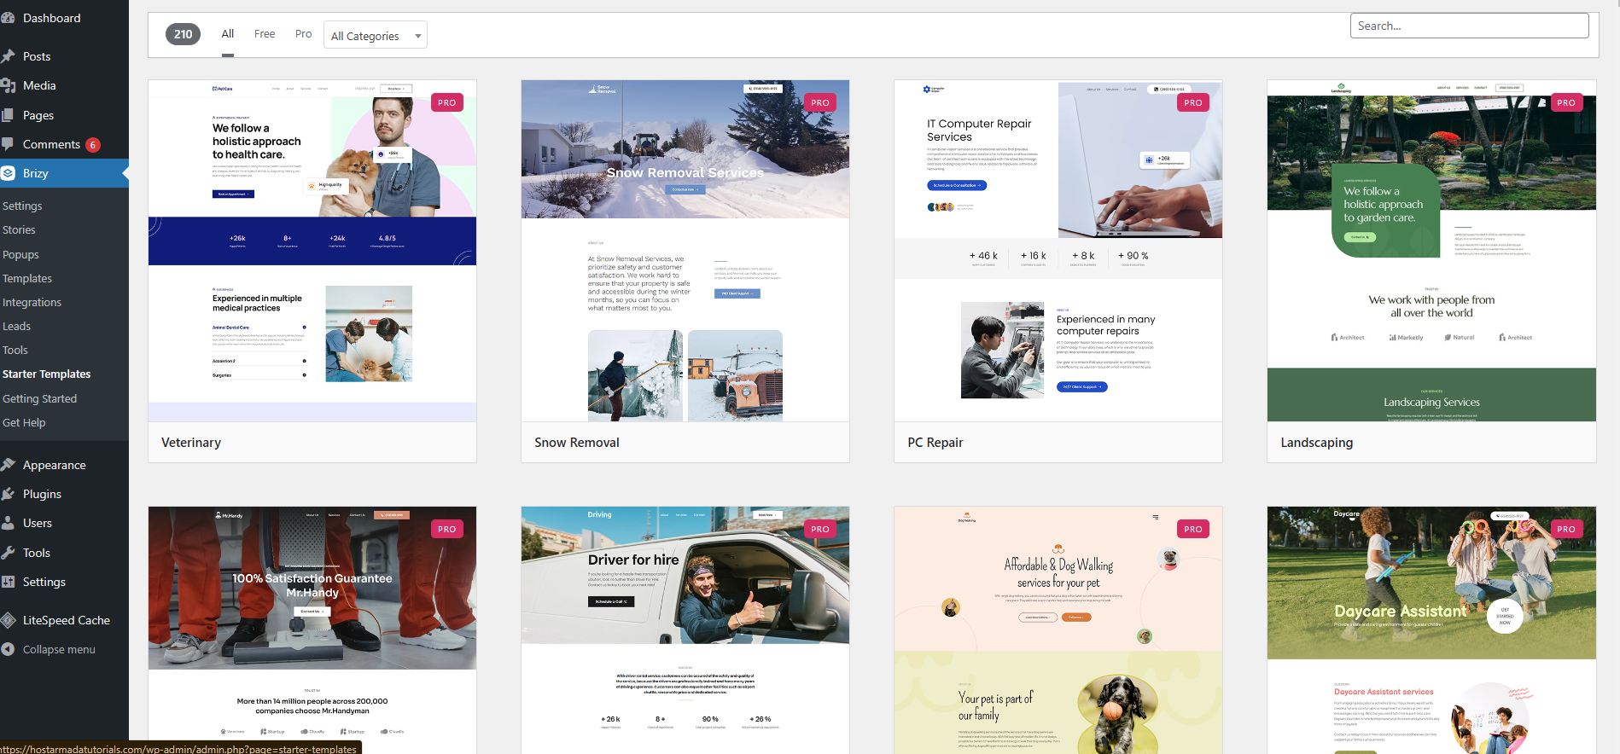Select the Pro filter tab
1620x754 pixels.
pos(303,34)
